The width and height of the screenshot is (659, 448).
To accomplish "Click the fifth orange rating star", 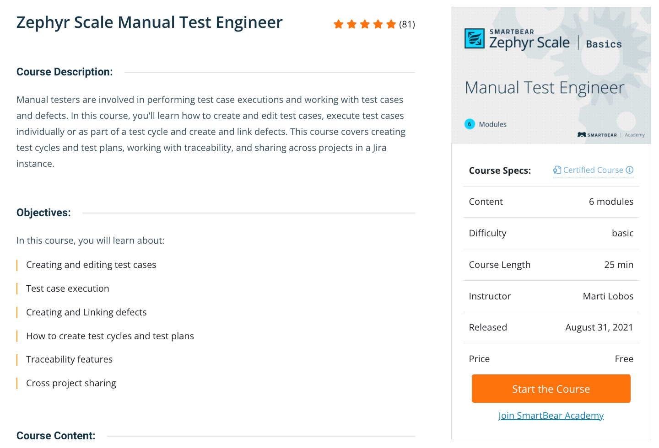I will coord(391,24).
